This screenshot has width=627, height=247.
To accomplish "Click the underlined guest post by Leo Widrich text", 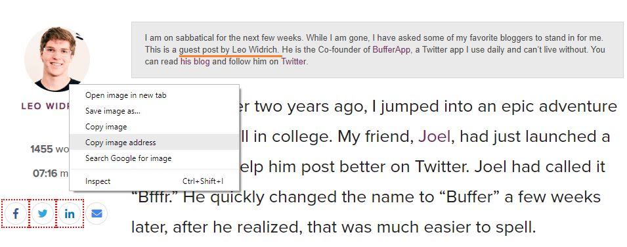I will (x=230, y=50).
